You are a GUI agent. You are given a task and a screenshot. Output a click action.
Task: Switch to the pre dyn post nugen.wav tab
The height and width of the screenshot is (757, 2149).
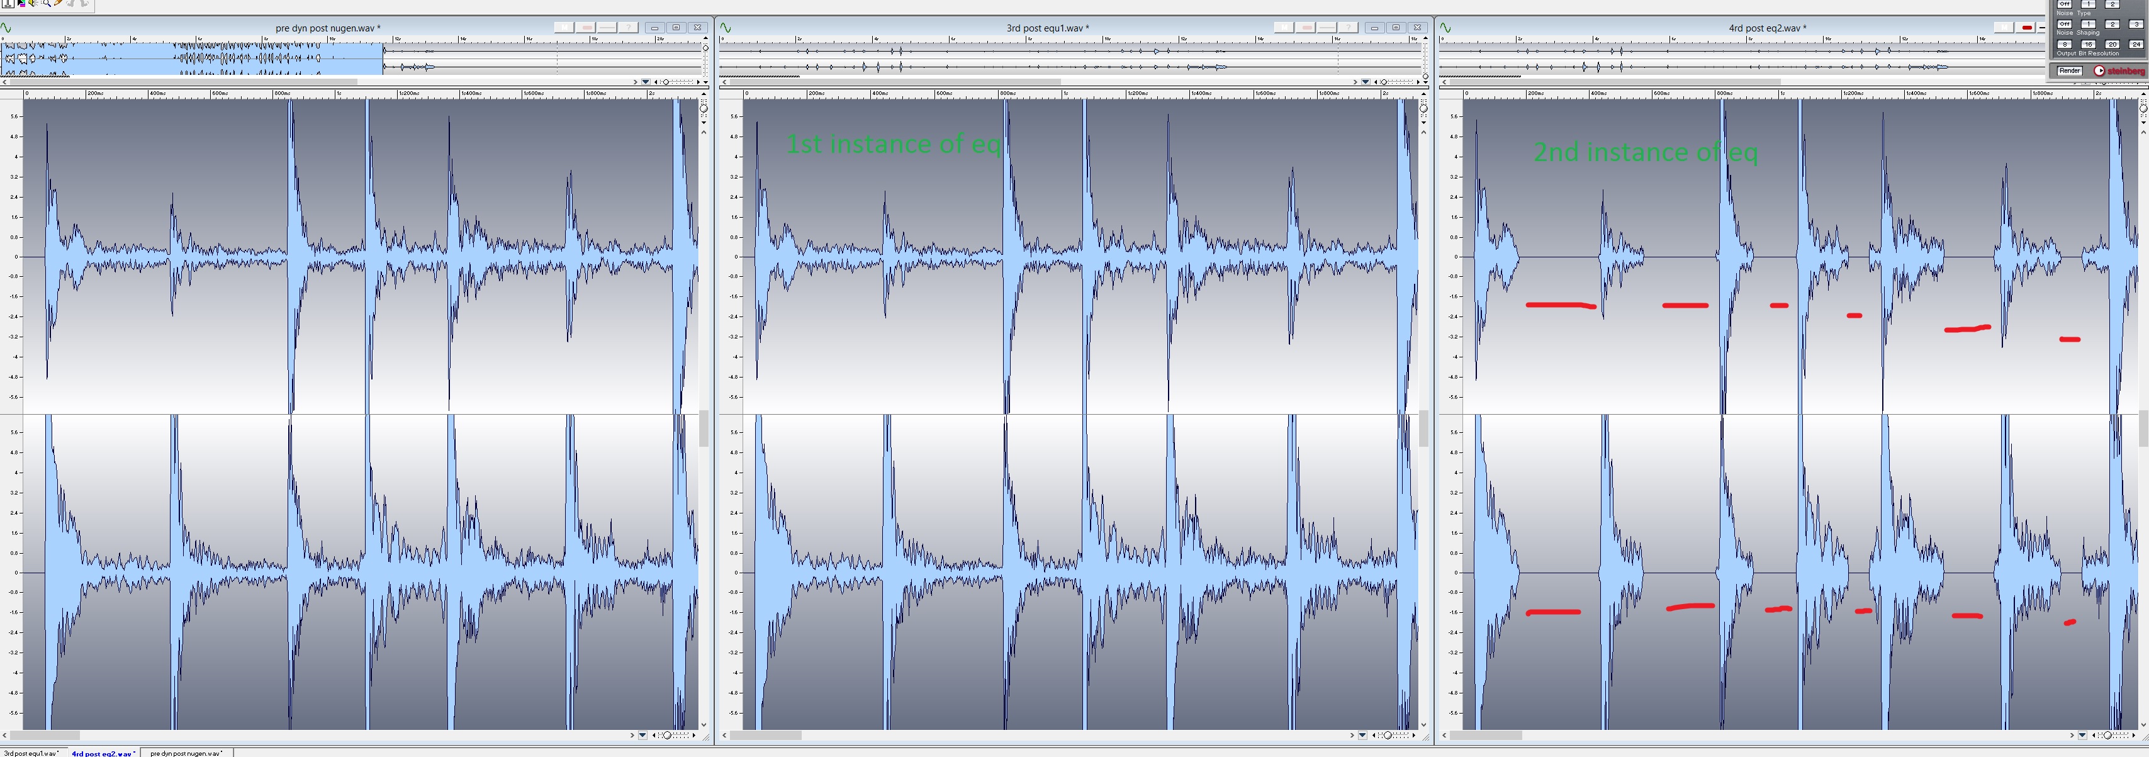186,753
